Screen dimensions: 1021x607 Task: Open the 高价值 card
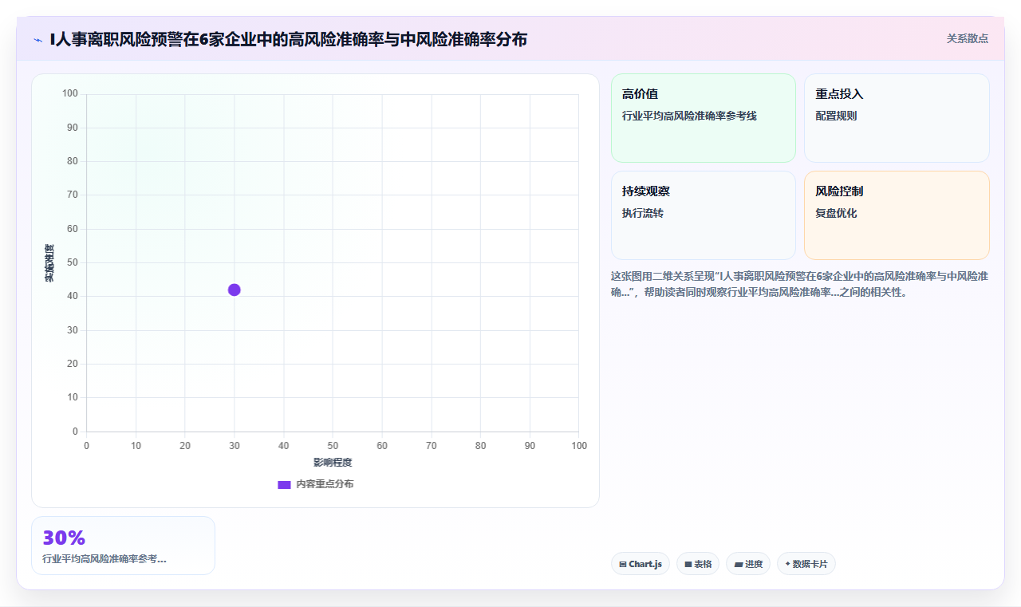pyautogui.click(x=704, y=118)
